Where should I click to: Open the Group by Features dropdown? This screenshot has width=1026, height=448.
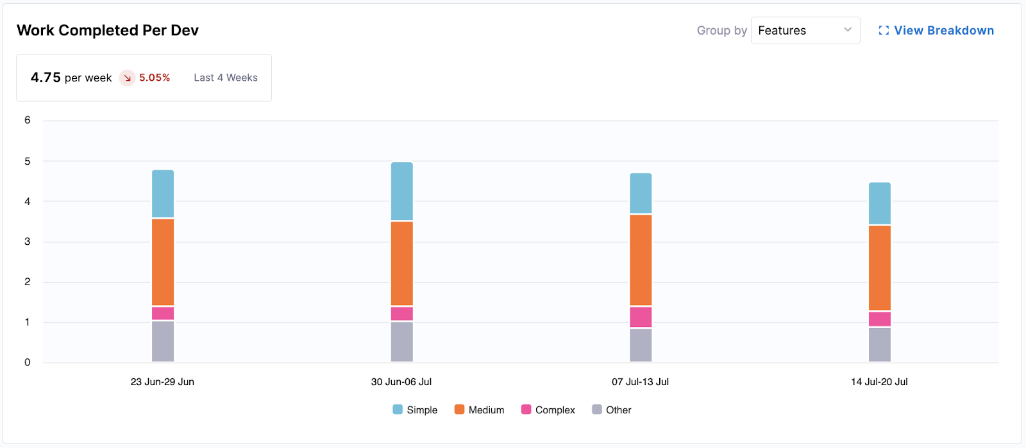pos(805,30)
